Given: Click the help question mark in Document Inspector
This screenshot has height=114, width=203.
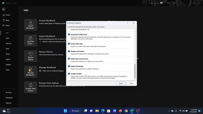Looking at the screenshot, I should point(128,23).
